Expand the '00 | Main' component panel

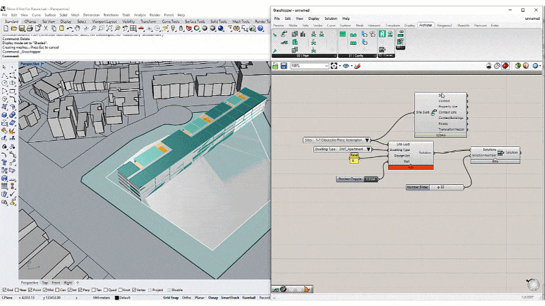303,56
